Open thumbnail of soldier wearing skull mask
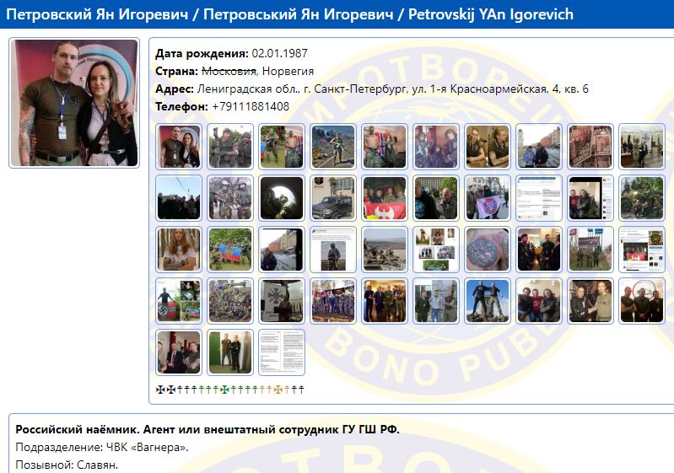 click(x=230, y=198)
